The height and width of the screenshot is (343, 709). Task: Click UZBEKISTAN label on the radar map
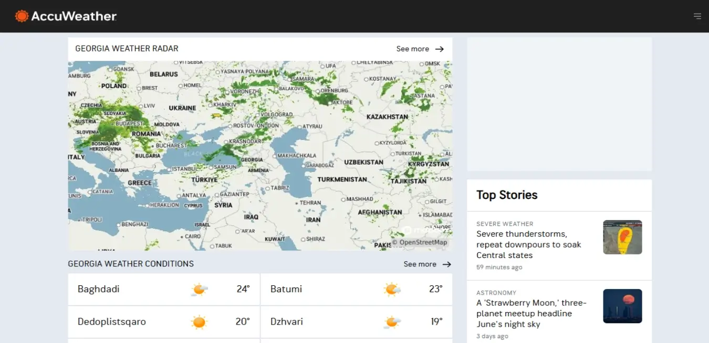point(364,162)
